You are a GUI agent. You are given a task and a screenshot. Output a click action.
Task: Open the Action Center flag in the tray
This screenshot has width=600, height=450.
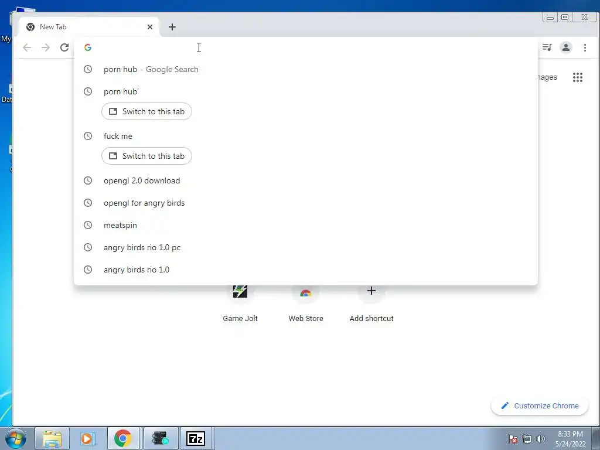point(513,439)
